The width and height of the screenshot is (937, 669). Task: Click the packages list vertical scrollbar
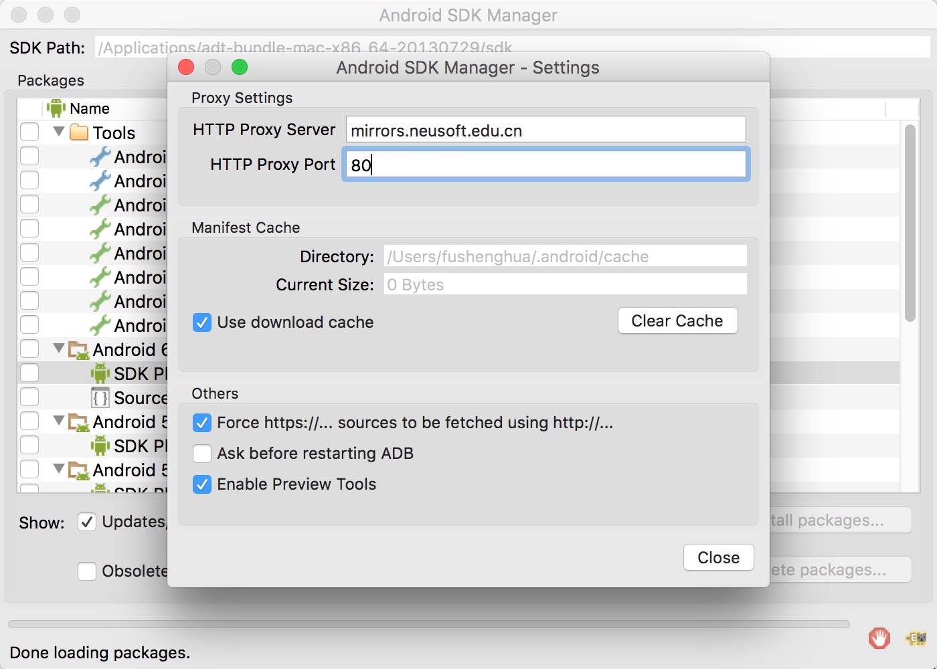click(910, 223)
